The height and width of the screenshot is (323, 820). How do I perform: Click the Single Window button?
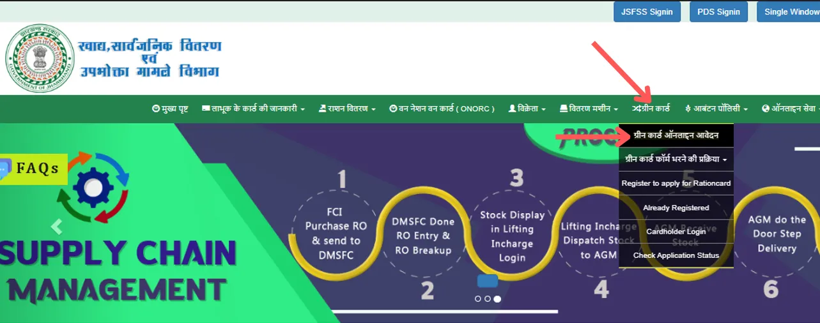[788, 11]
